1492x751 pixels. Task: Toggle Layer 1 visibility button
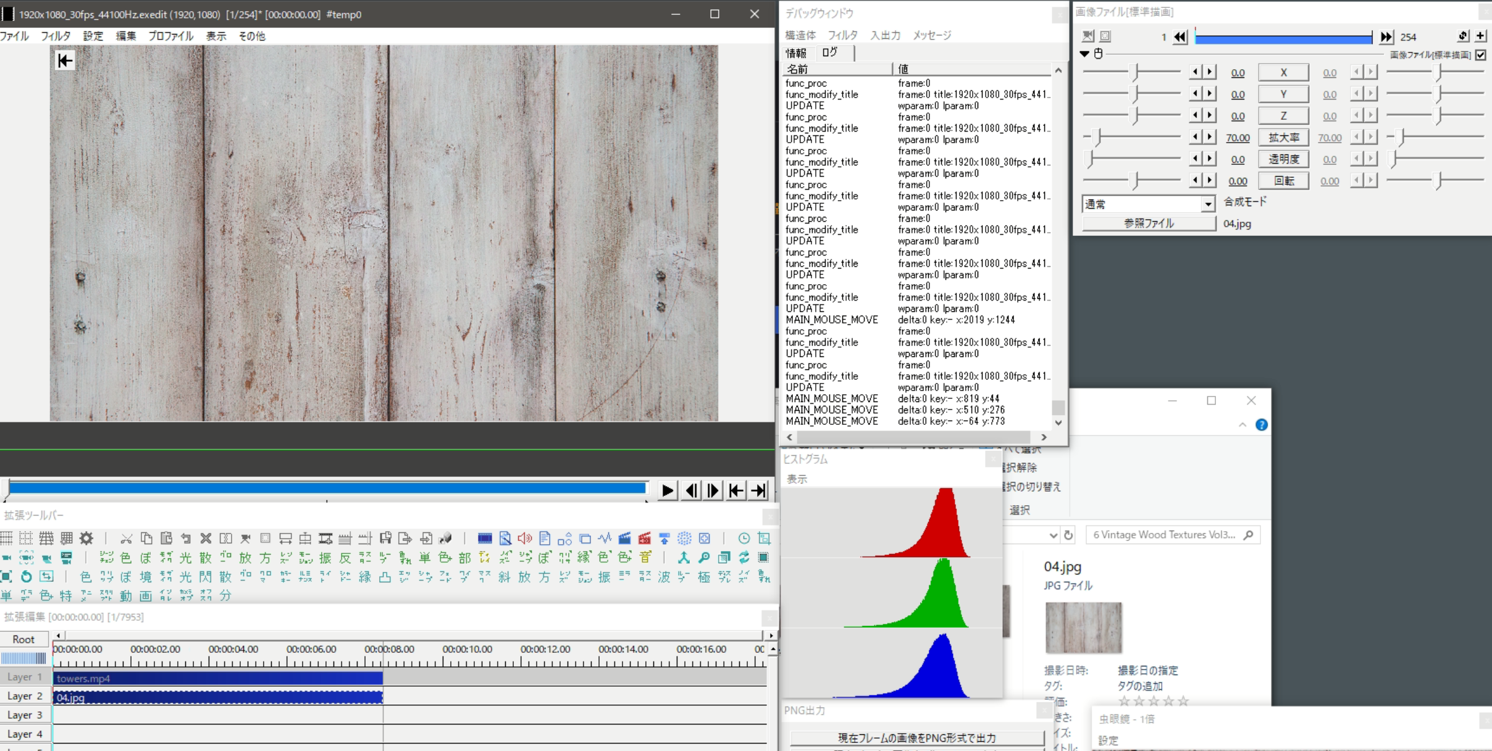(24, 677)
